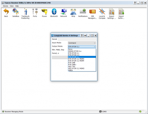Maximize the LongLink Service A Settings dialog
This screenshot has width=148, height=114.
point(92,36)
